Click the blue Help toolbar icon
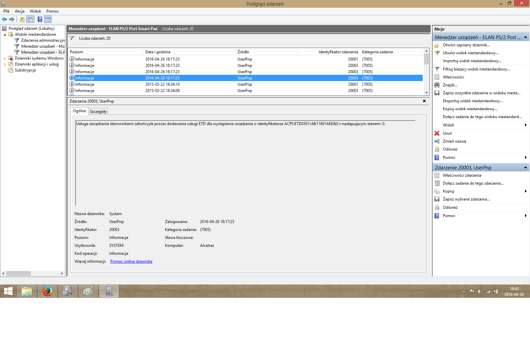This screenshot has height=360, width=530. point(40,19)
